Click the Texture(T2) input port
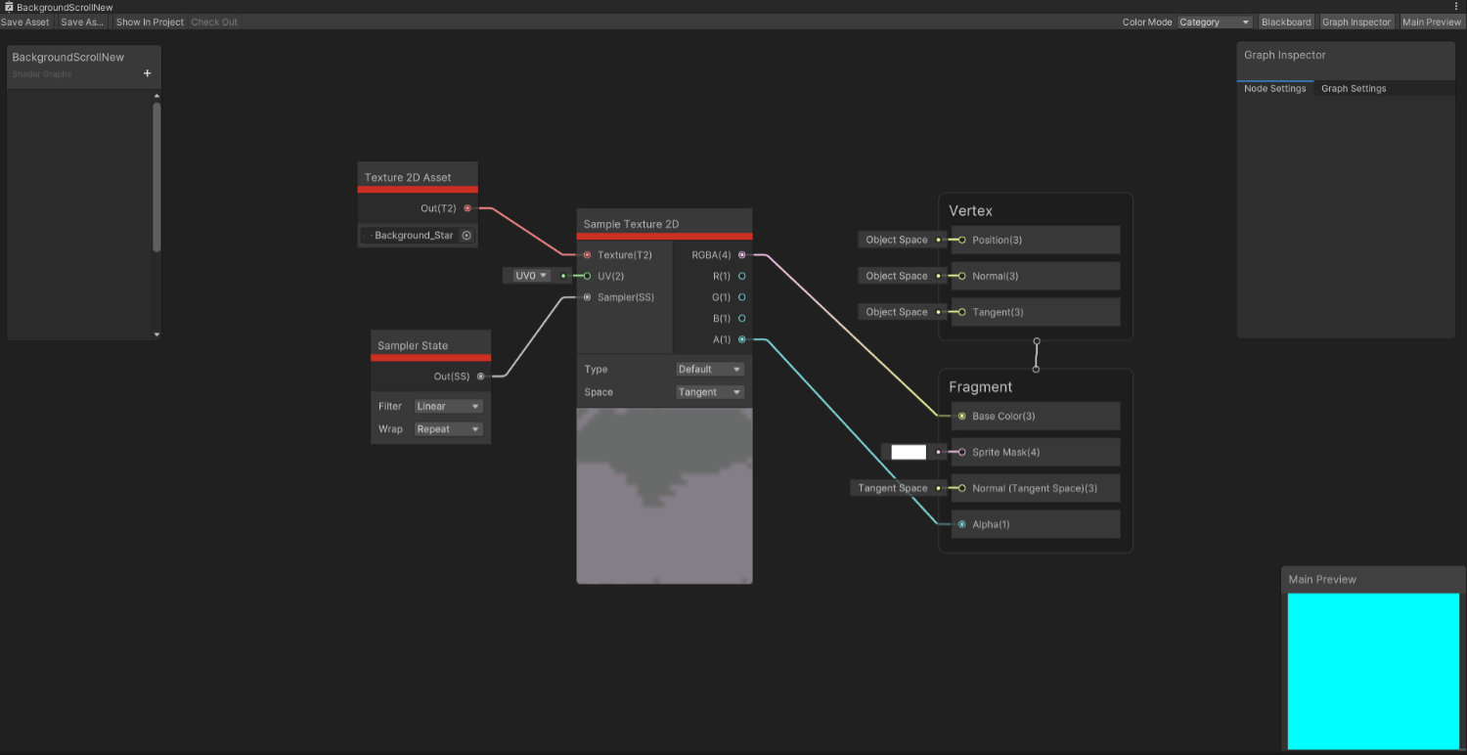The width and height of the screenshot is (1467, 755). (587, 255)
